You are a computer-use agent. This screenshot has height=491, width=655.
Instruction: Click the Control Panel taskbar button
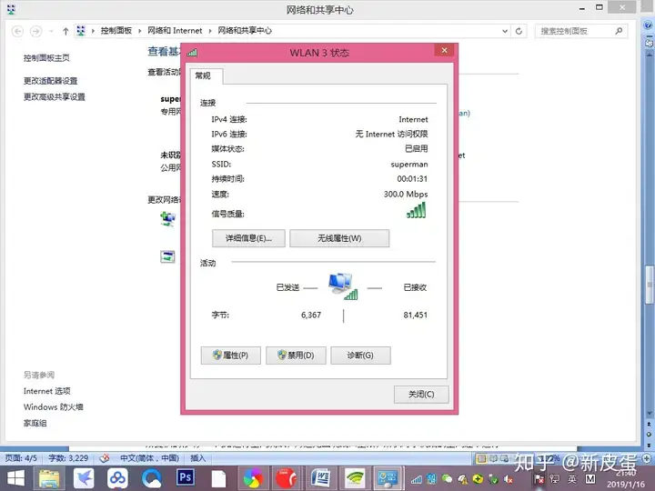point(388,478)
